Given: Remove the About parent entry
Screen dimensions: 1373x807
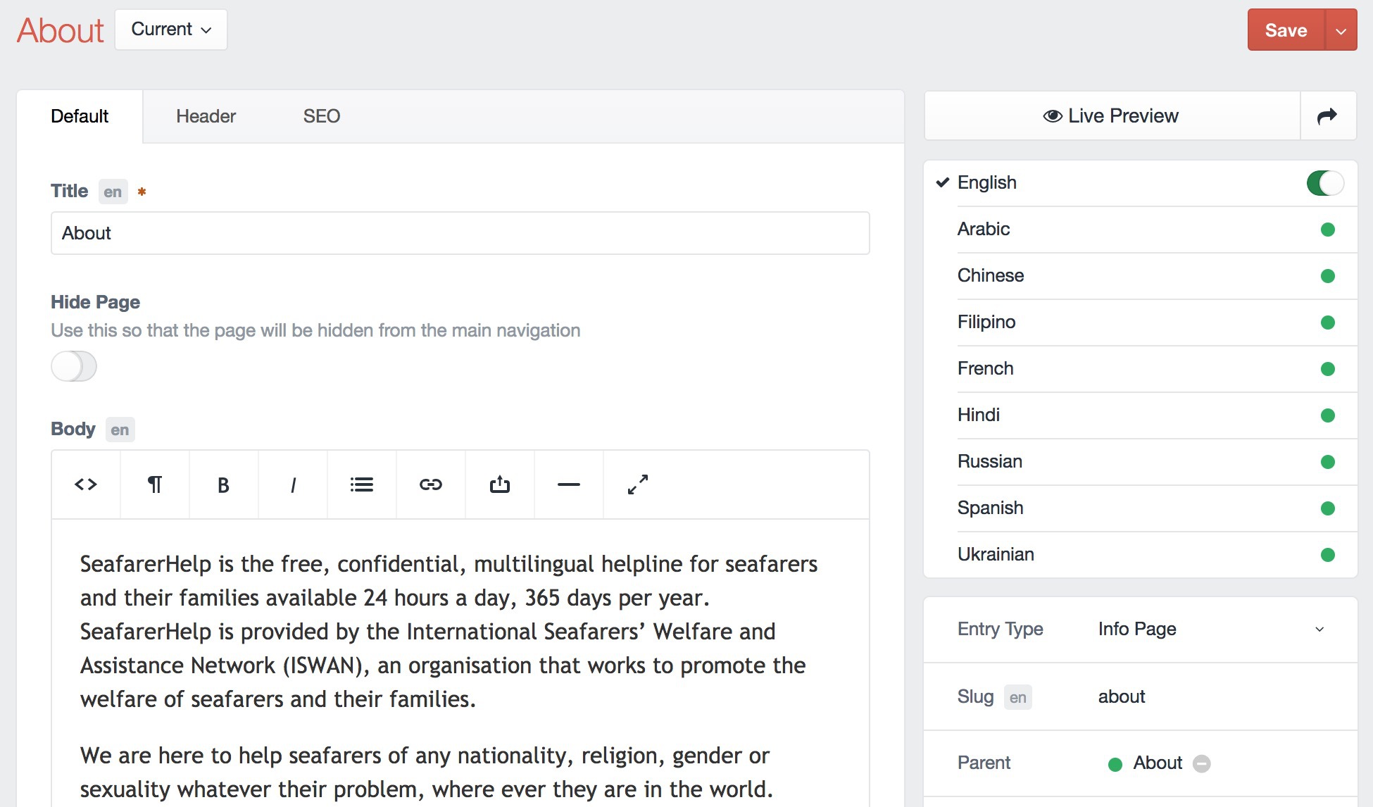Looking at the screenshot, I should (x=1202, y=763).
